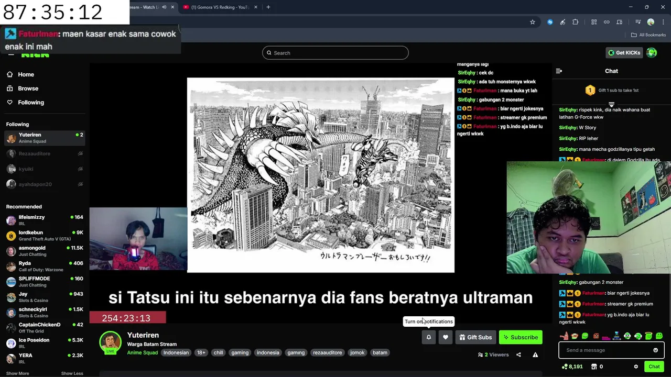Focus the Send a message field

(611, 350)
